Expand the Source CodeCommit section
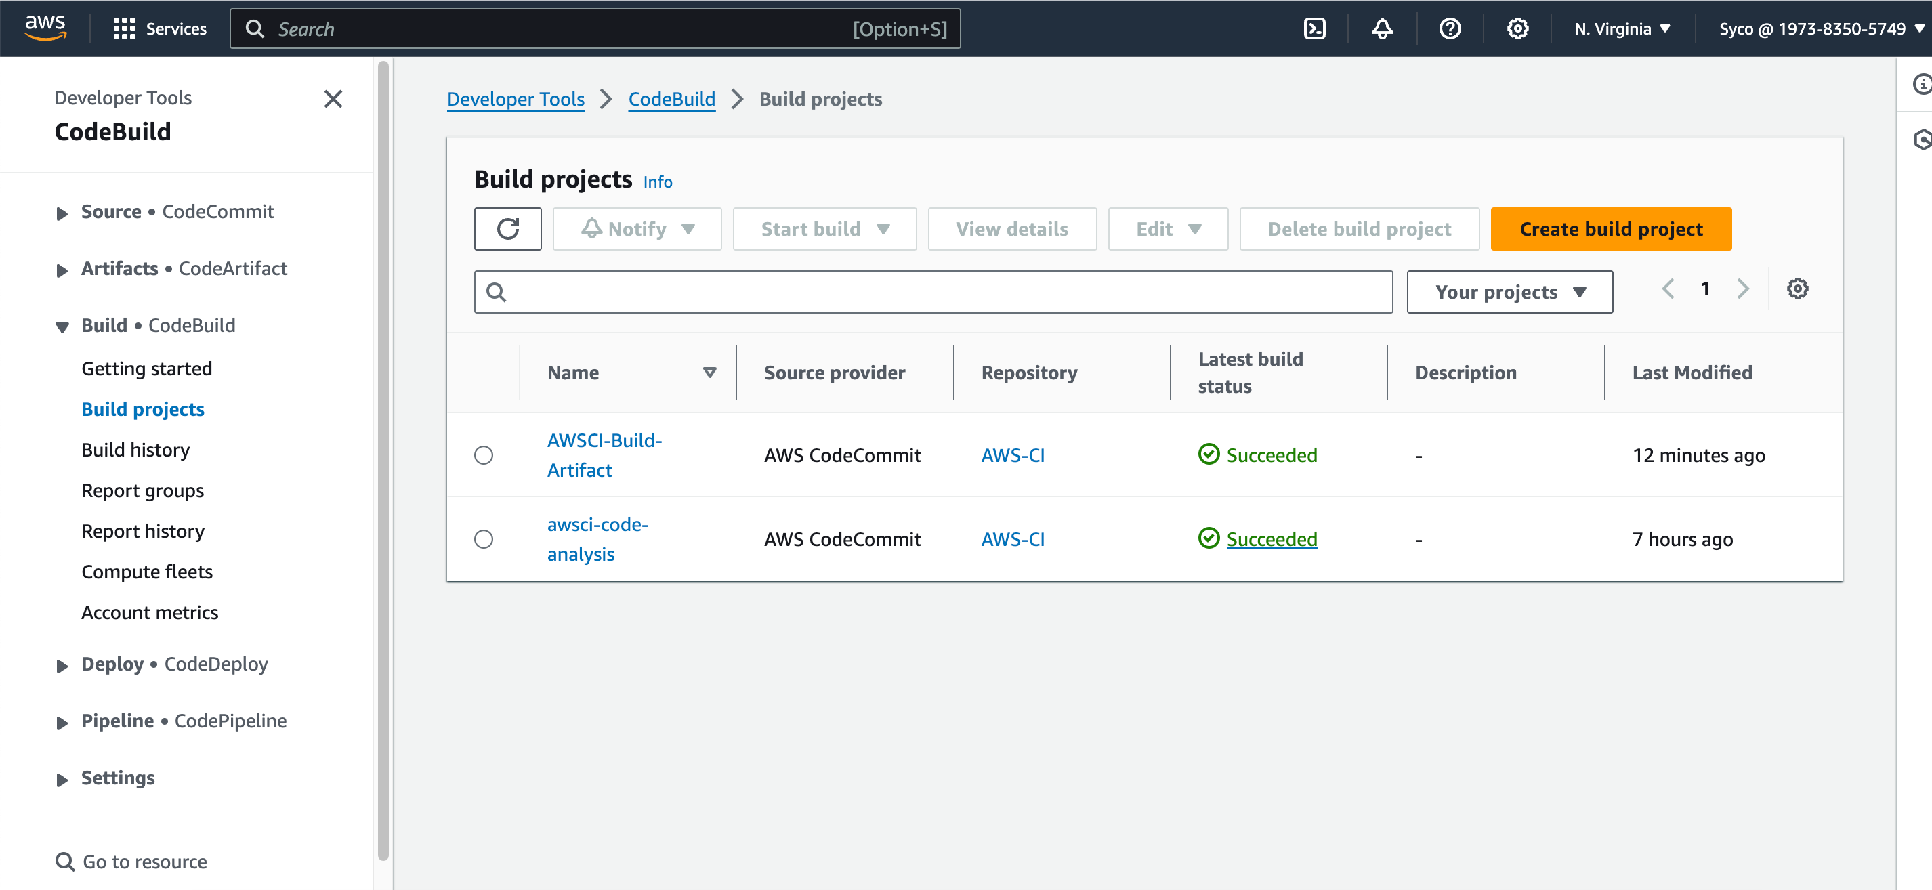This screenshot has width=1932, height=890. point(62,213)
